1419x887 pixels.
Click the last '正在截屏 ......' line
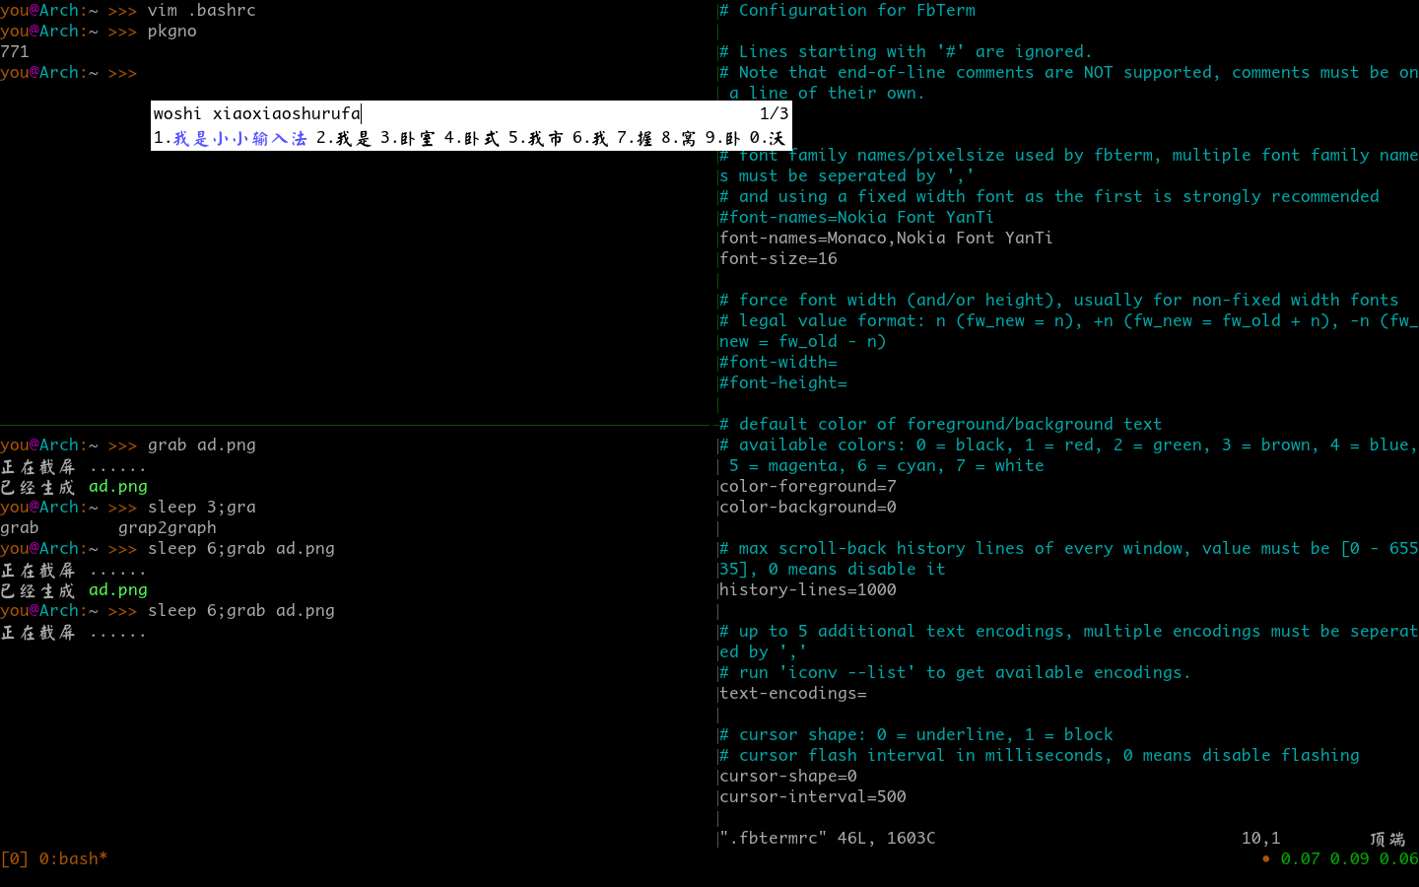[74, 632]
